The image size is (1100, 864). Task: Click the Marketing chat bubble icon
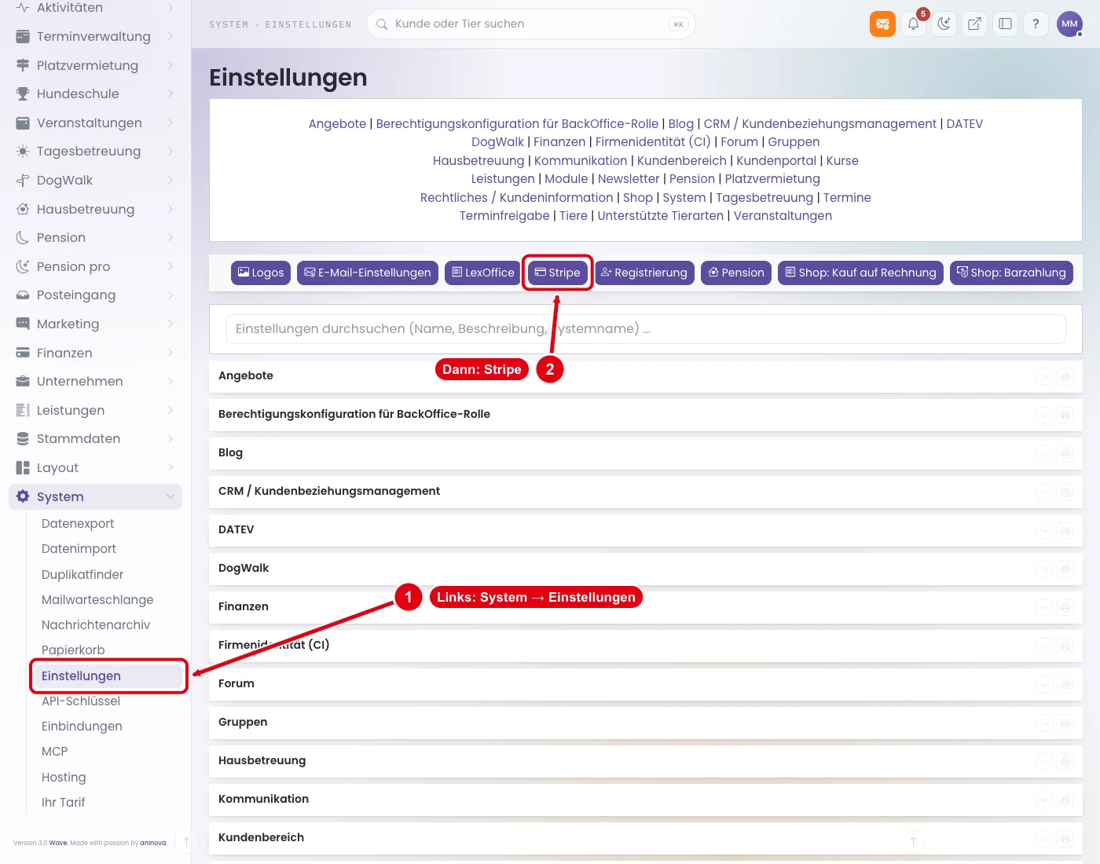coord(23,324)
